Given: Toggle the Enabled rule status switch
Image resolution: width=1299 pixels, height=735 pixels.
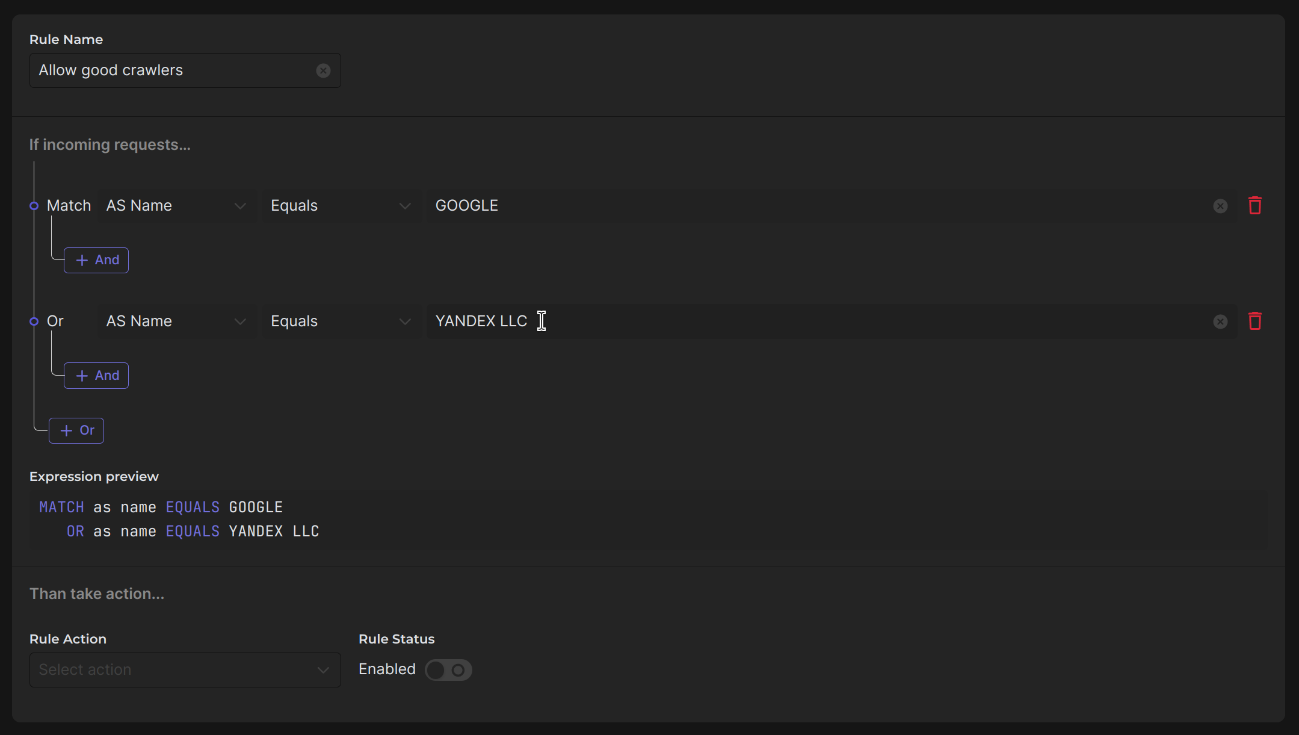Looking at the screenshot, I should click(448, 670).
